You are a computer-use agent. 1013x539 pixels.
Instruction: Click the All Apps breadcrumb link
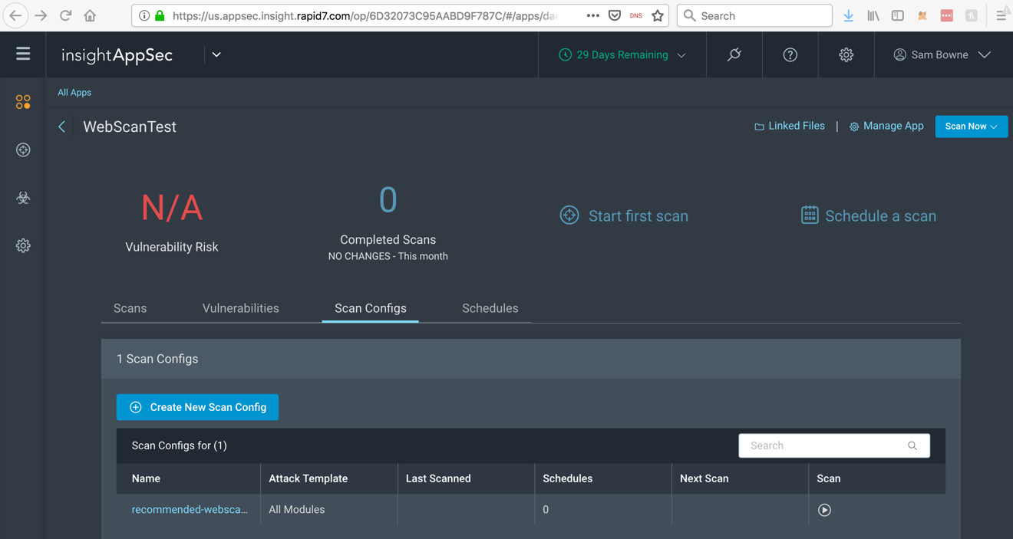point(74,92)
